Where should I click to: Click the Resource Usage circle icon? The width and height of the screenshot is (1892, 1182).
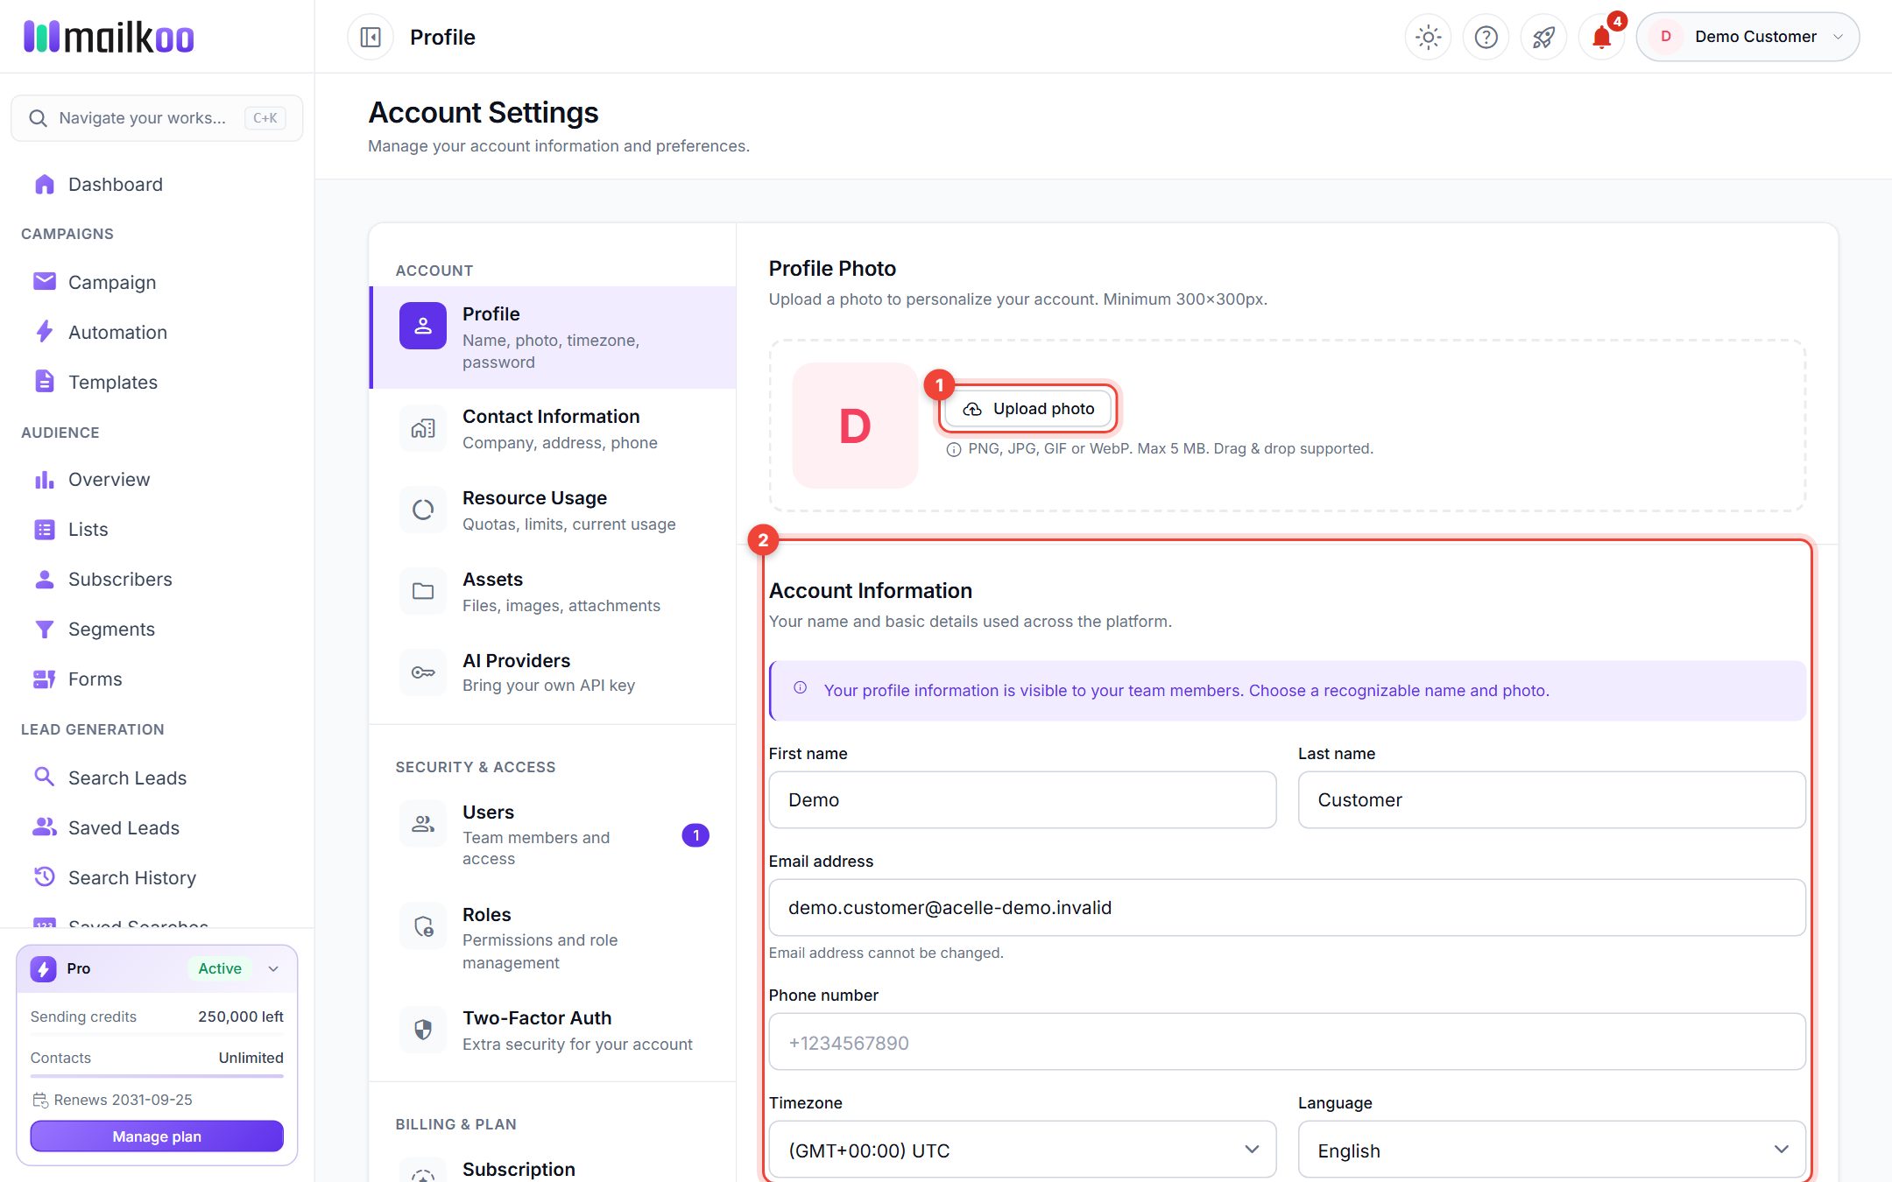423,510
